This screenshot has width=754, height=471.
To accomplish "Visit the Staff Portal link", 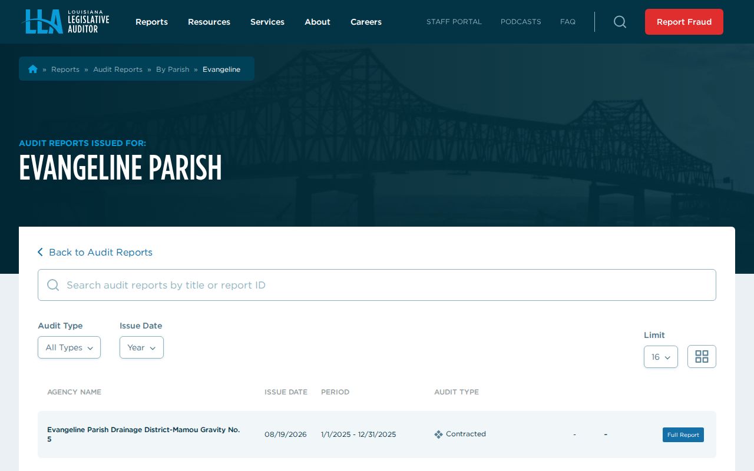I will 454,22.
